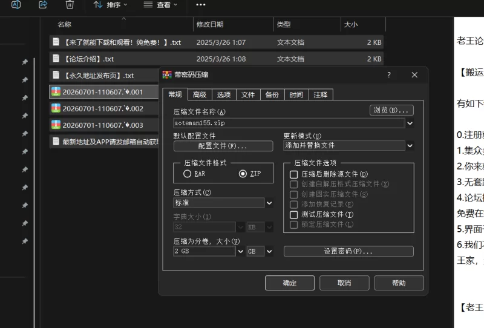Viewport: 484px width, 328px height.
Task: Click the help question mark in dialog title
Action: pyautogui.click(x=389, y=75)
